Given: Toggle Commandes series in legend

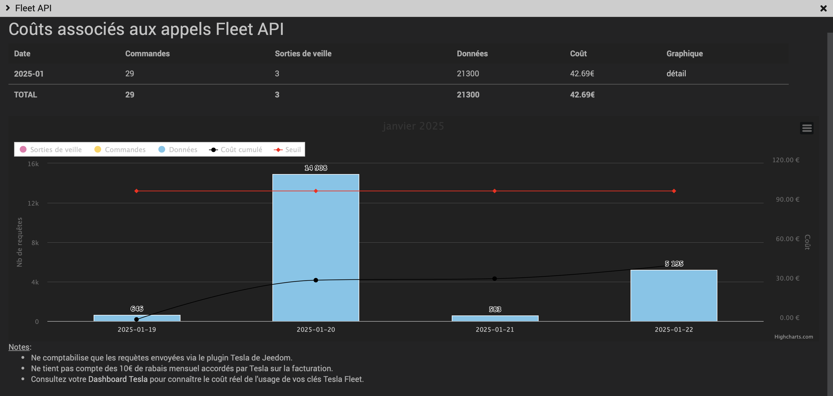Looking at the screenshot, I should (125, 150).
